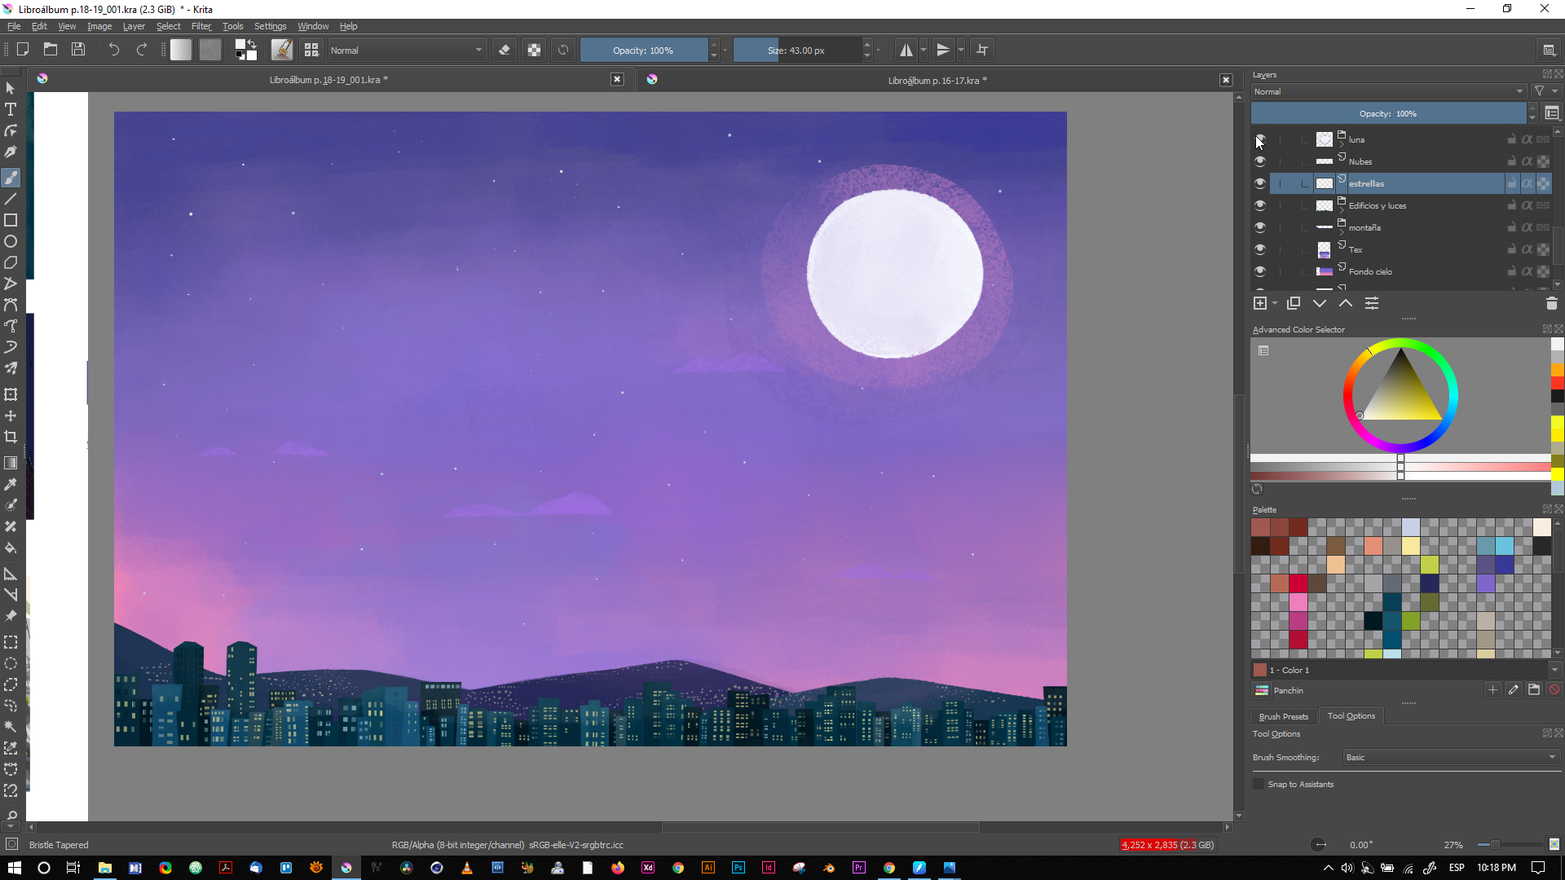Reload original brush preset
1565x880 pixels.
pyautogui.click(x=563, y=50)
